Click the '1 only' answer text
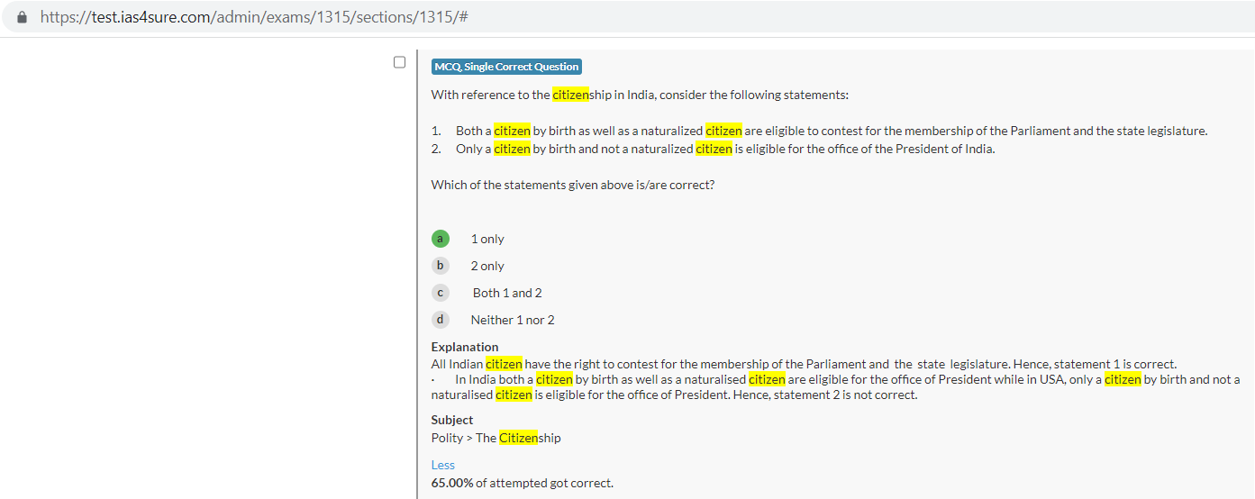Screen dimensions: 1255x499 pos(487,239)
